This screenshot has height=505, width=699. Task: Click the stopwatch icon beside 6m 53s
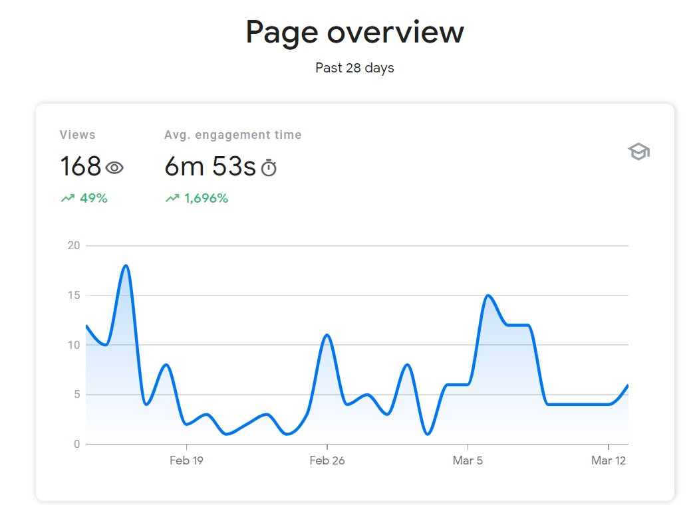pos(269,167)
